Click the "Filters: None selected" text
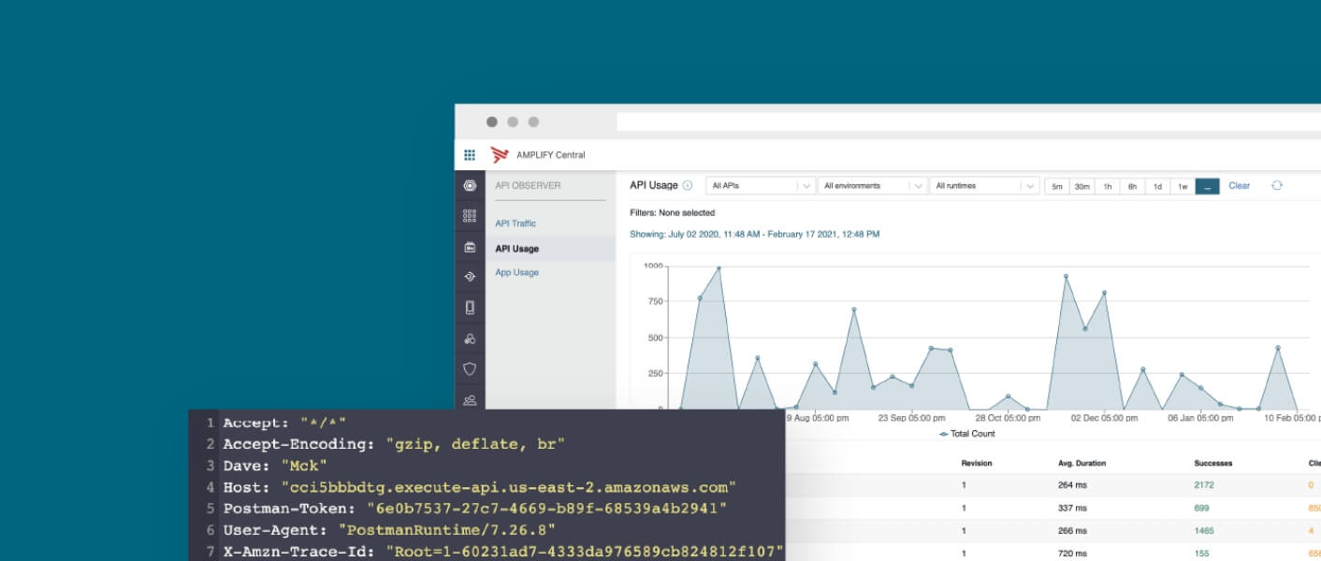1321x561 pixels. click(x=673, y=213)
